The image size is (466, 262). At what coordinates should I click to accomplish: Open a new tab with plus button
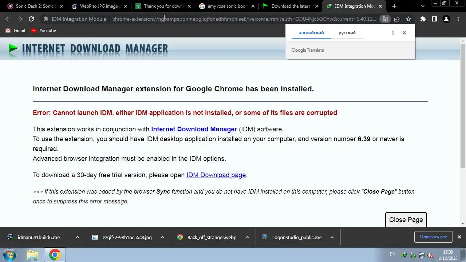394,6
